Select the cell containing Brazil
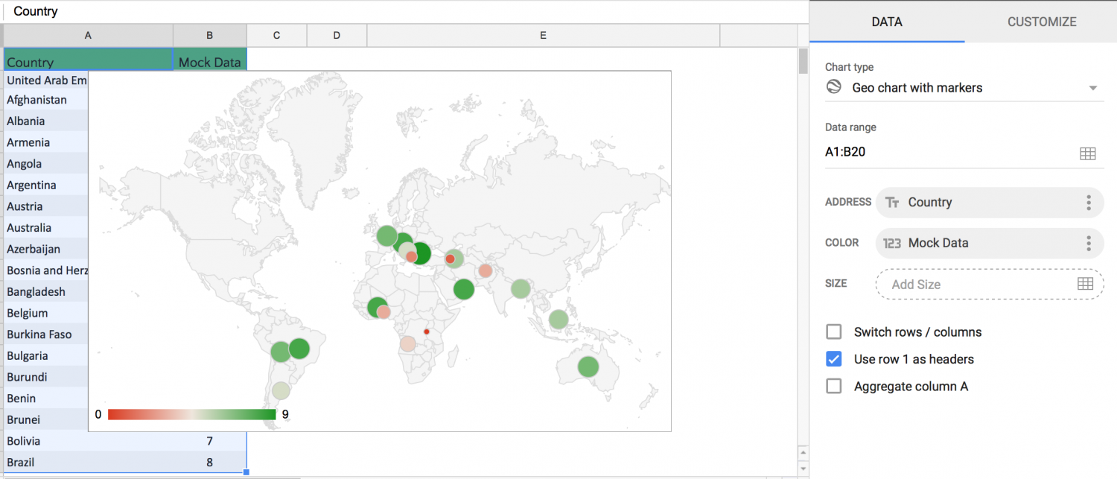The height and width of the screenshot is (479, 1117). coord(45,462)
